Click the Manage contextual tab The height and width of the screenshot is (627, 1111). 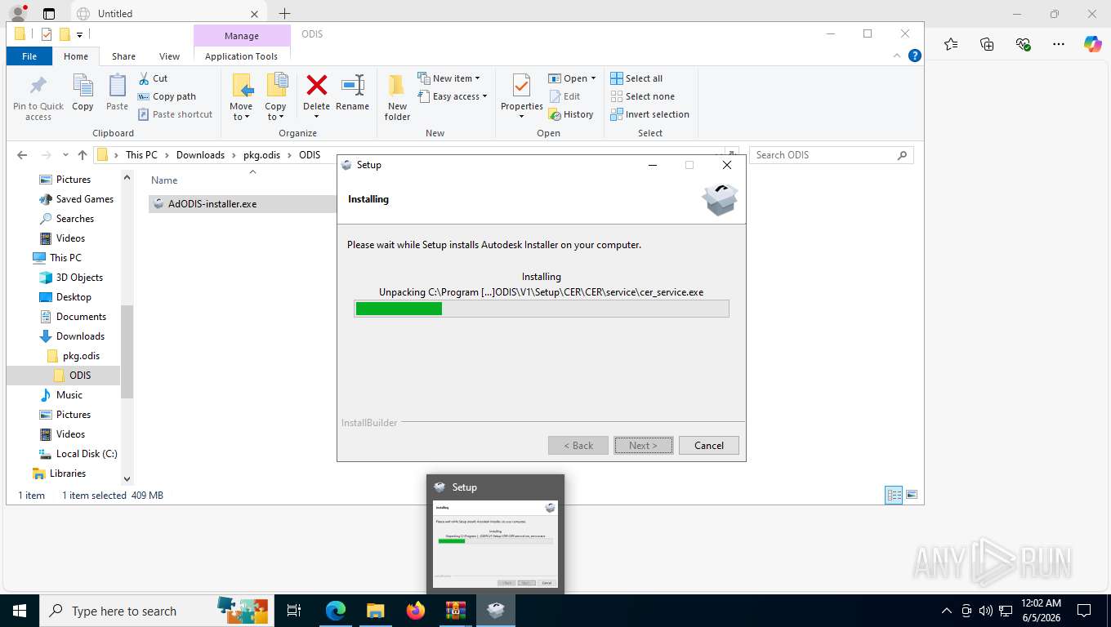click(x=242, y=36)
